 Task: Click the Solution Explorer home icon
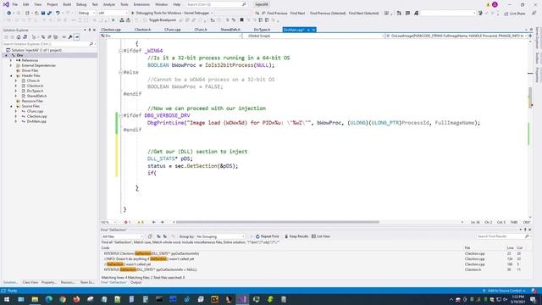pyautogui.click(x=19, y=36)
